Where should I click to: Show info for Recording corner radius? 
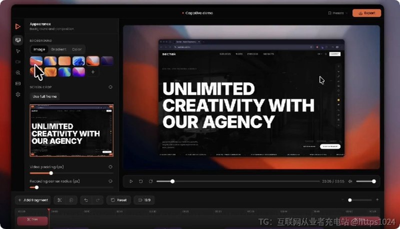[x=110, y=181]
